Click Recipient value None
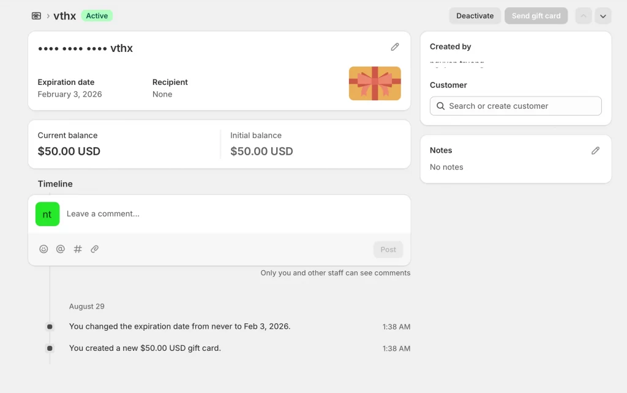The width and height of the screenshot is (627, 393). 162,94
